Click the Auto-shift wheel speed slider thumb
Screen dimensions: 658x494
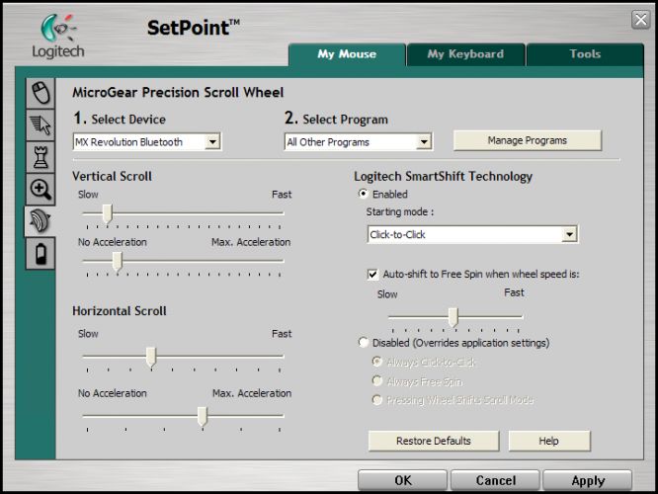pyautogui.click(x=453, y=318)
